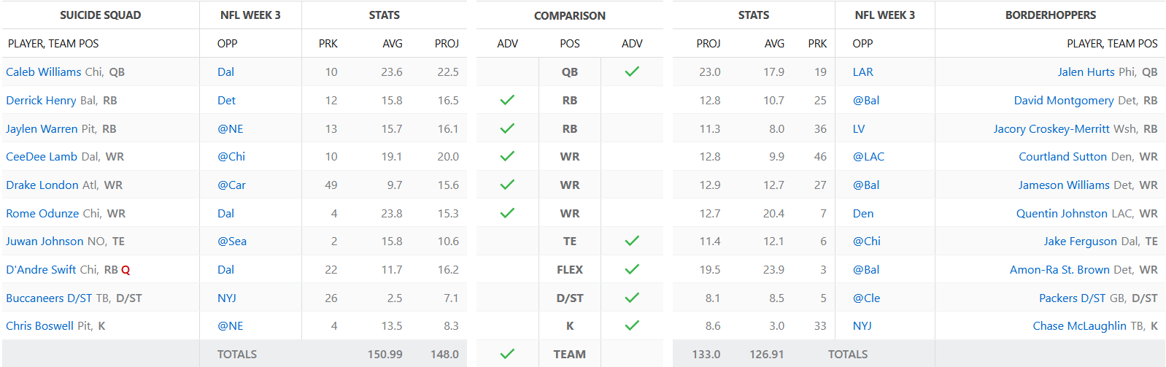
Task: Click Buccaneers D/ST link
Action: click(49, 298)
